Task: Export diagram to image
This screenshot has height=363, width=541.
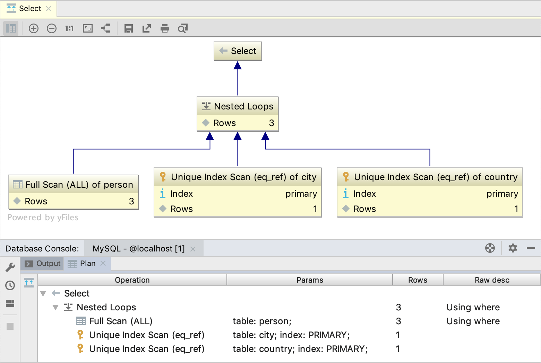Action: tap(147, 28)
